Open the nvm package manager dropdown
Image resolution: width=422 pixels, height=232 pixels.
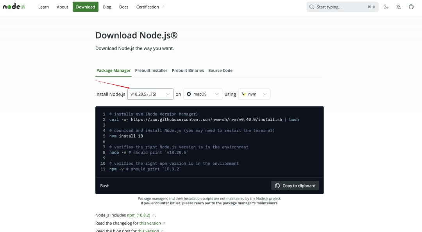[254, 94]
